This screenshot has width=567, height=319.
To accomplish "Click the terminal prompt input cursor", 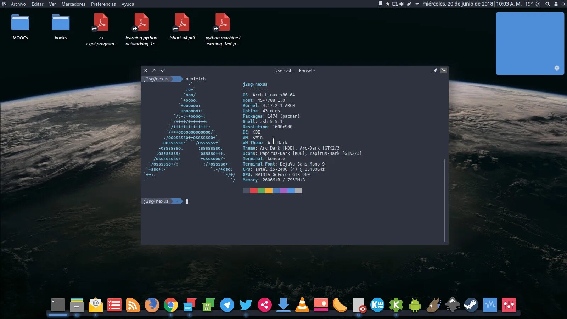I will pos(187,201).
